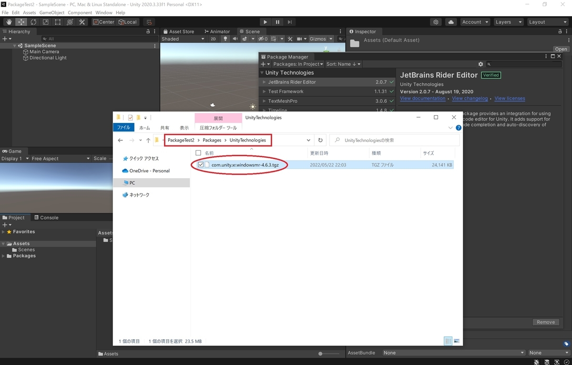Open the Layout dropdown

[547, 22]
